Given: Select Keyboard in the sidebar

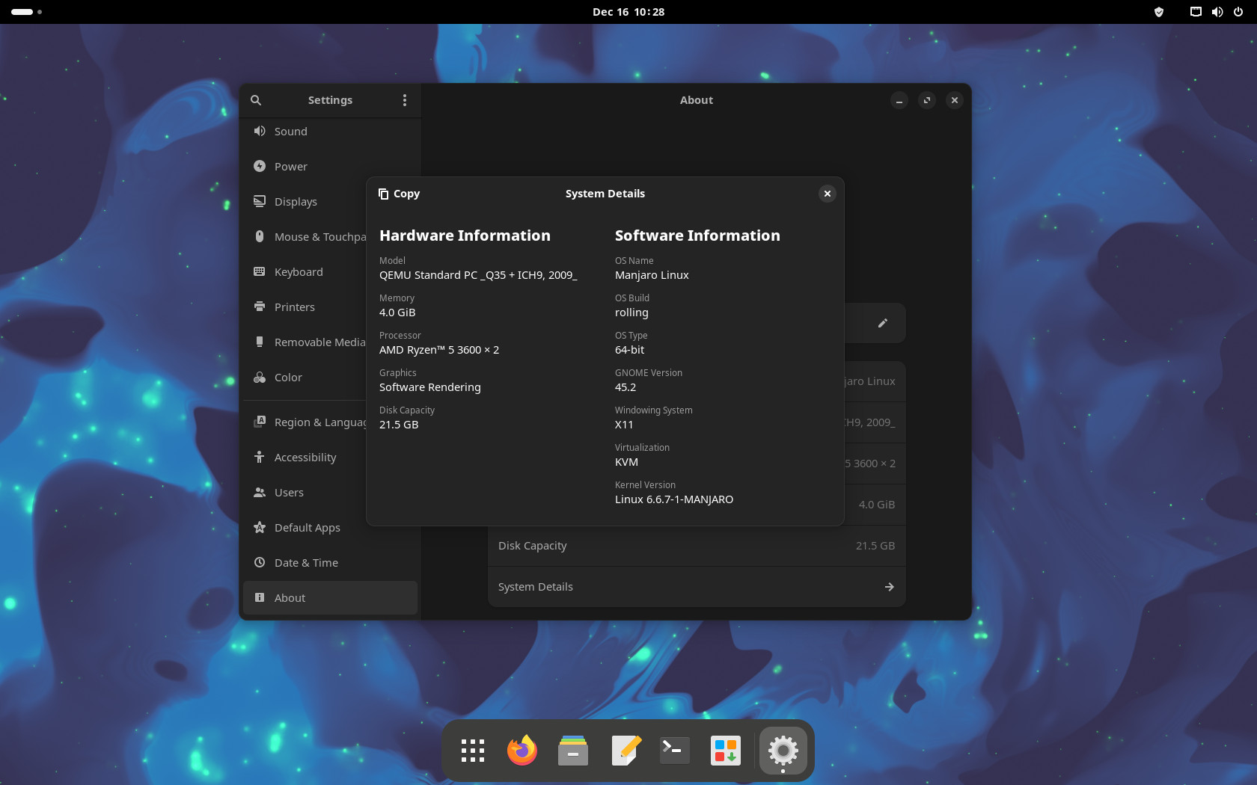Looking at the screenshot, I should pyautogui.click(x=305, y=272).
